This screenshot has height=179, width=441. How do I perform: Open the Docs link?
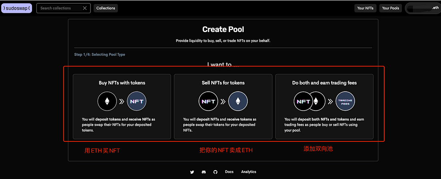pos(229,172)
